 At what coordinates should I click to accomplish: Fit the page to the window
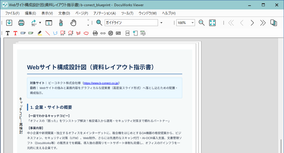[x=212, y=23]
